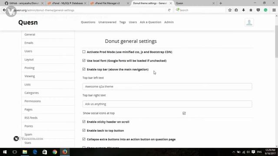
Task: Toggle Show social icons at top
Action: [x=184, y=113]
